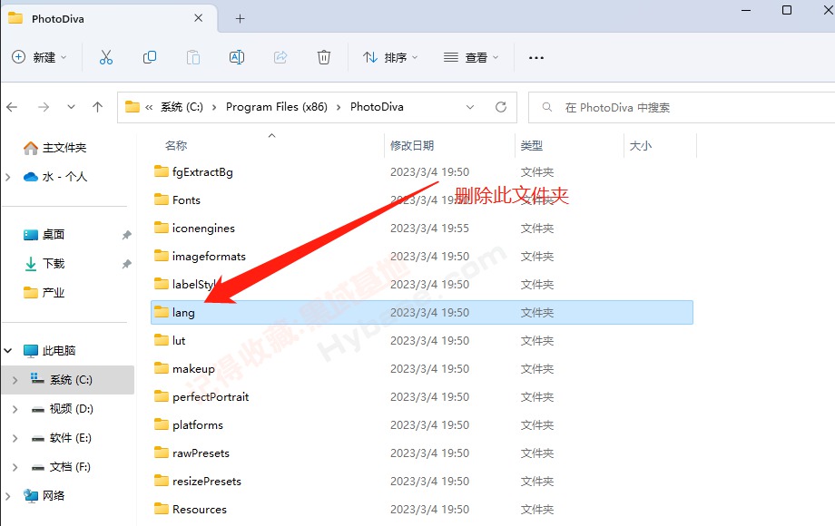Open 下载 in the sidebar
This screenshot has width=835, height=526.
44,264
